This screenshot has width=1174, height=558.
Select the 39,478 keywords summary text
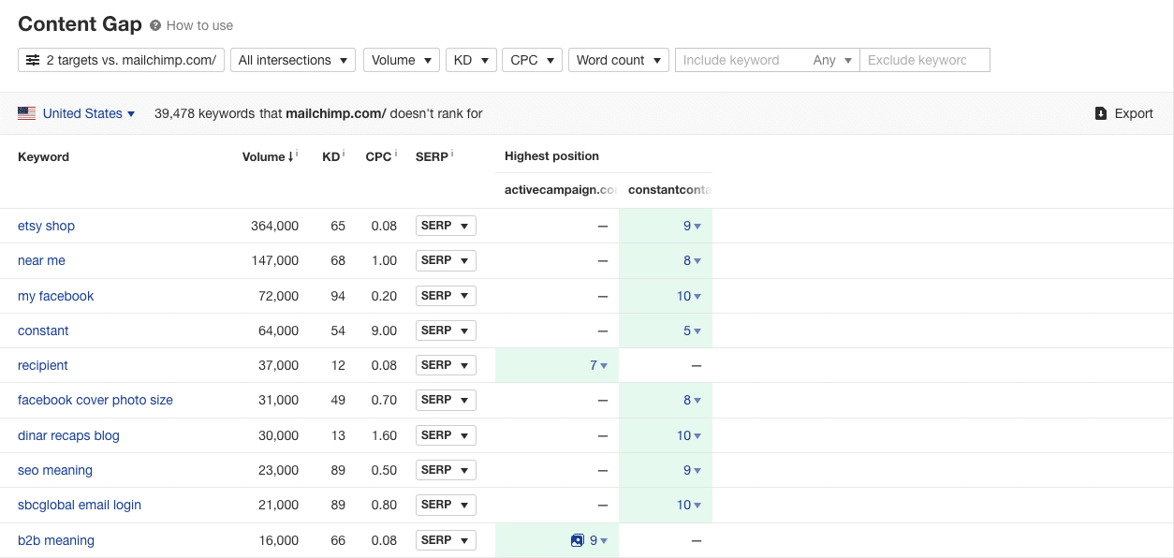(x=318, y=113)
